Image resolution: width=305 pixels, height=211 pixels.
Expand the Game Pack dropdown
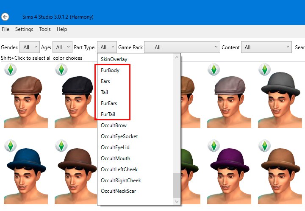pyautogui.click(x=182, y=47)
